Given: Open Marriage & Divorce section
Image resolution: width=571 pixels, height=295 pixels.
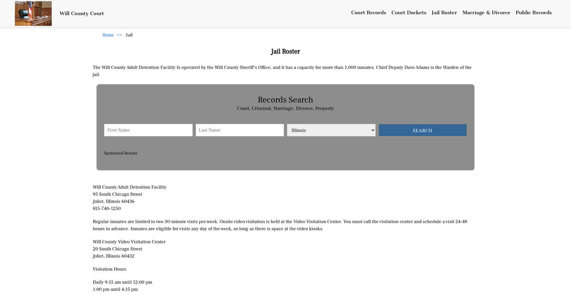Looking at the screenshot, I should click(486, 13).
